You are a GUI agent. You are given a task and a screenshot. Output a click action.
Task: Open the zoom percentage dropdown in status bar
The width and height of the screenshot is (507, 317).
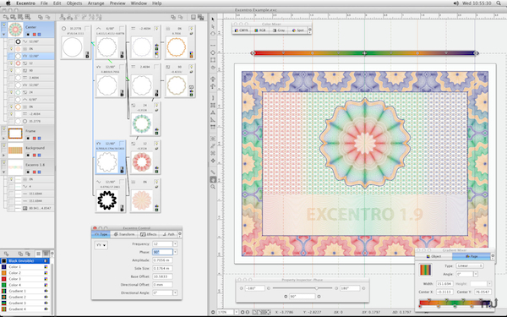(x=237, y=312)
